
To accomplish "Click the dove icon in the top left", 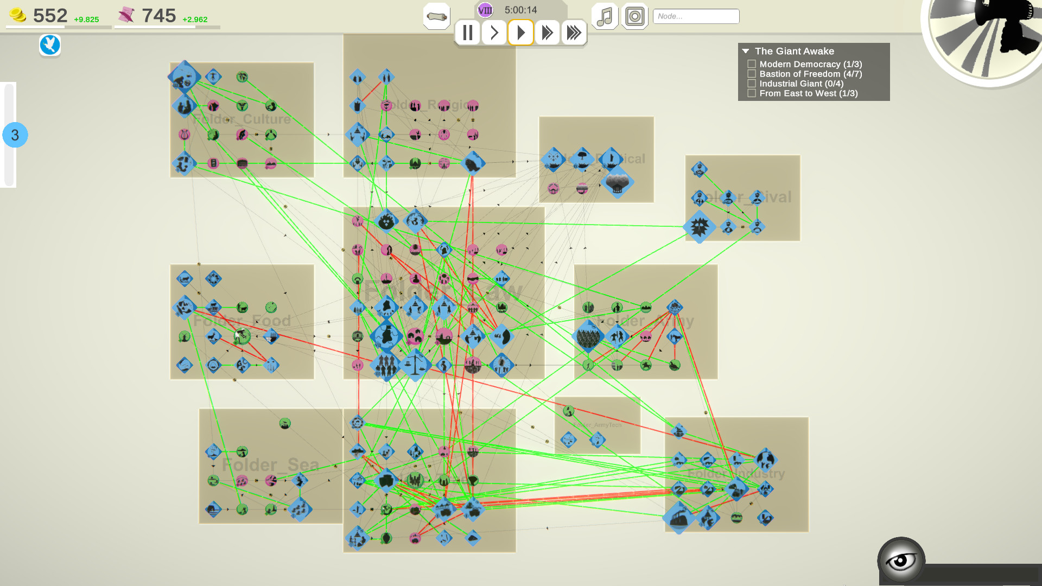I will 49,46.
